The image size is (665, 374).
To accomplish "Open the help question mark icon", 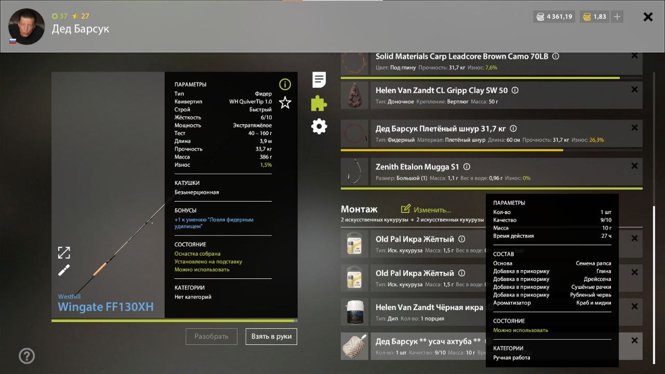I will coord(26,356).
